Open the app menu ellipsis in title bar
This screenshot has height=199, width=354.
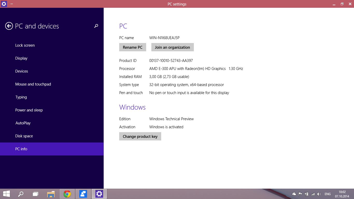point(12,4)
